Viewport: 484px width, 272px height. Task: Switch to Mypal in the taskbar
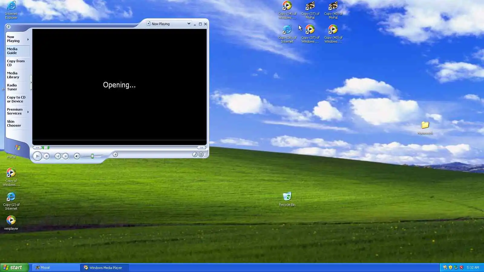click(56, 267)
